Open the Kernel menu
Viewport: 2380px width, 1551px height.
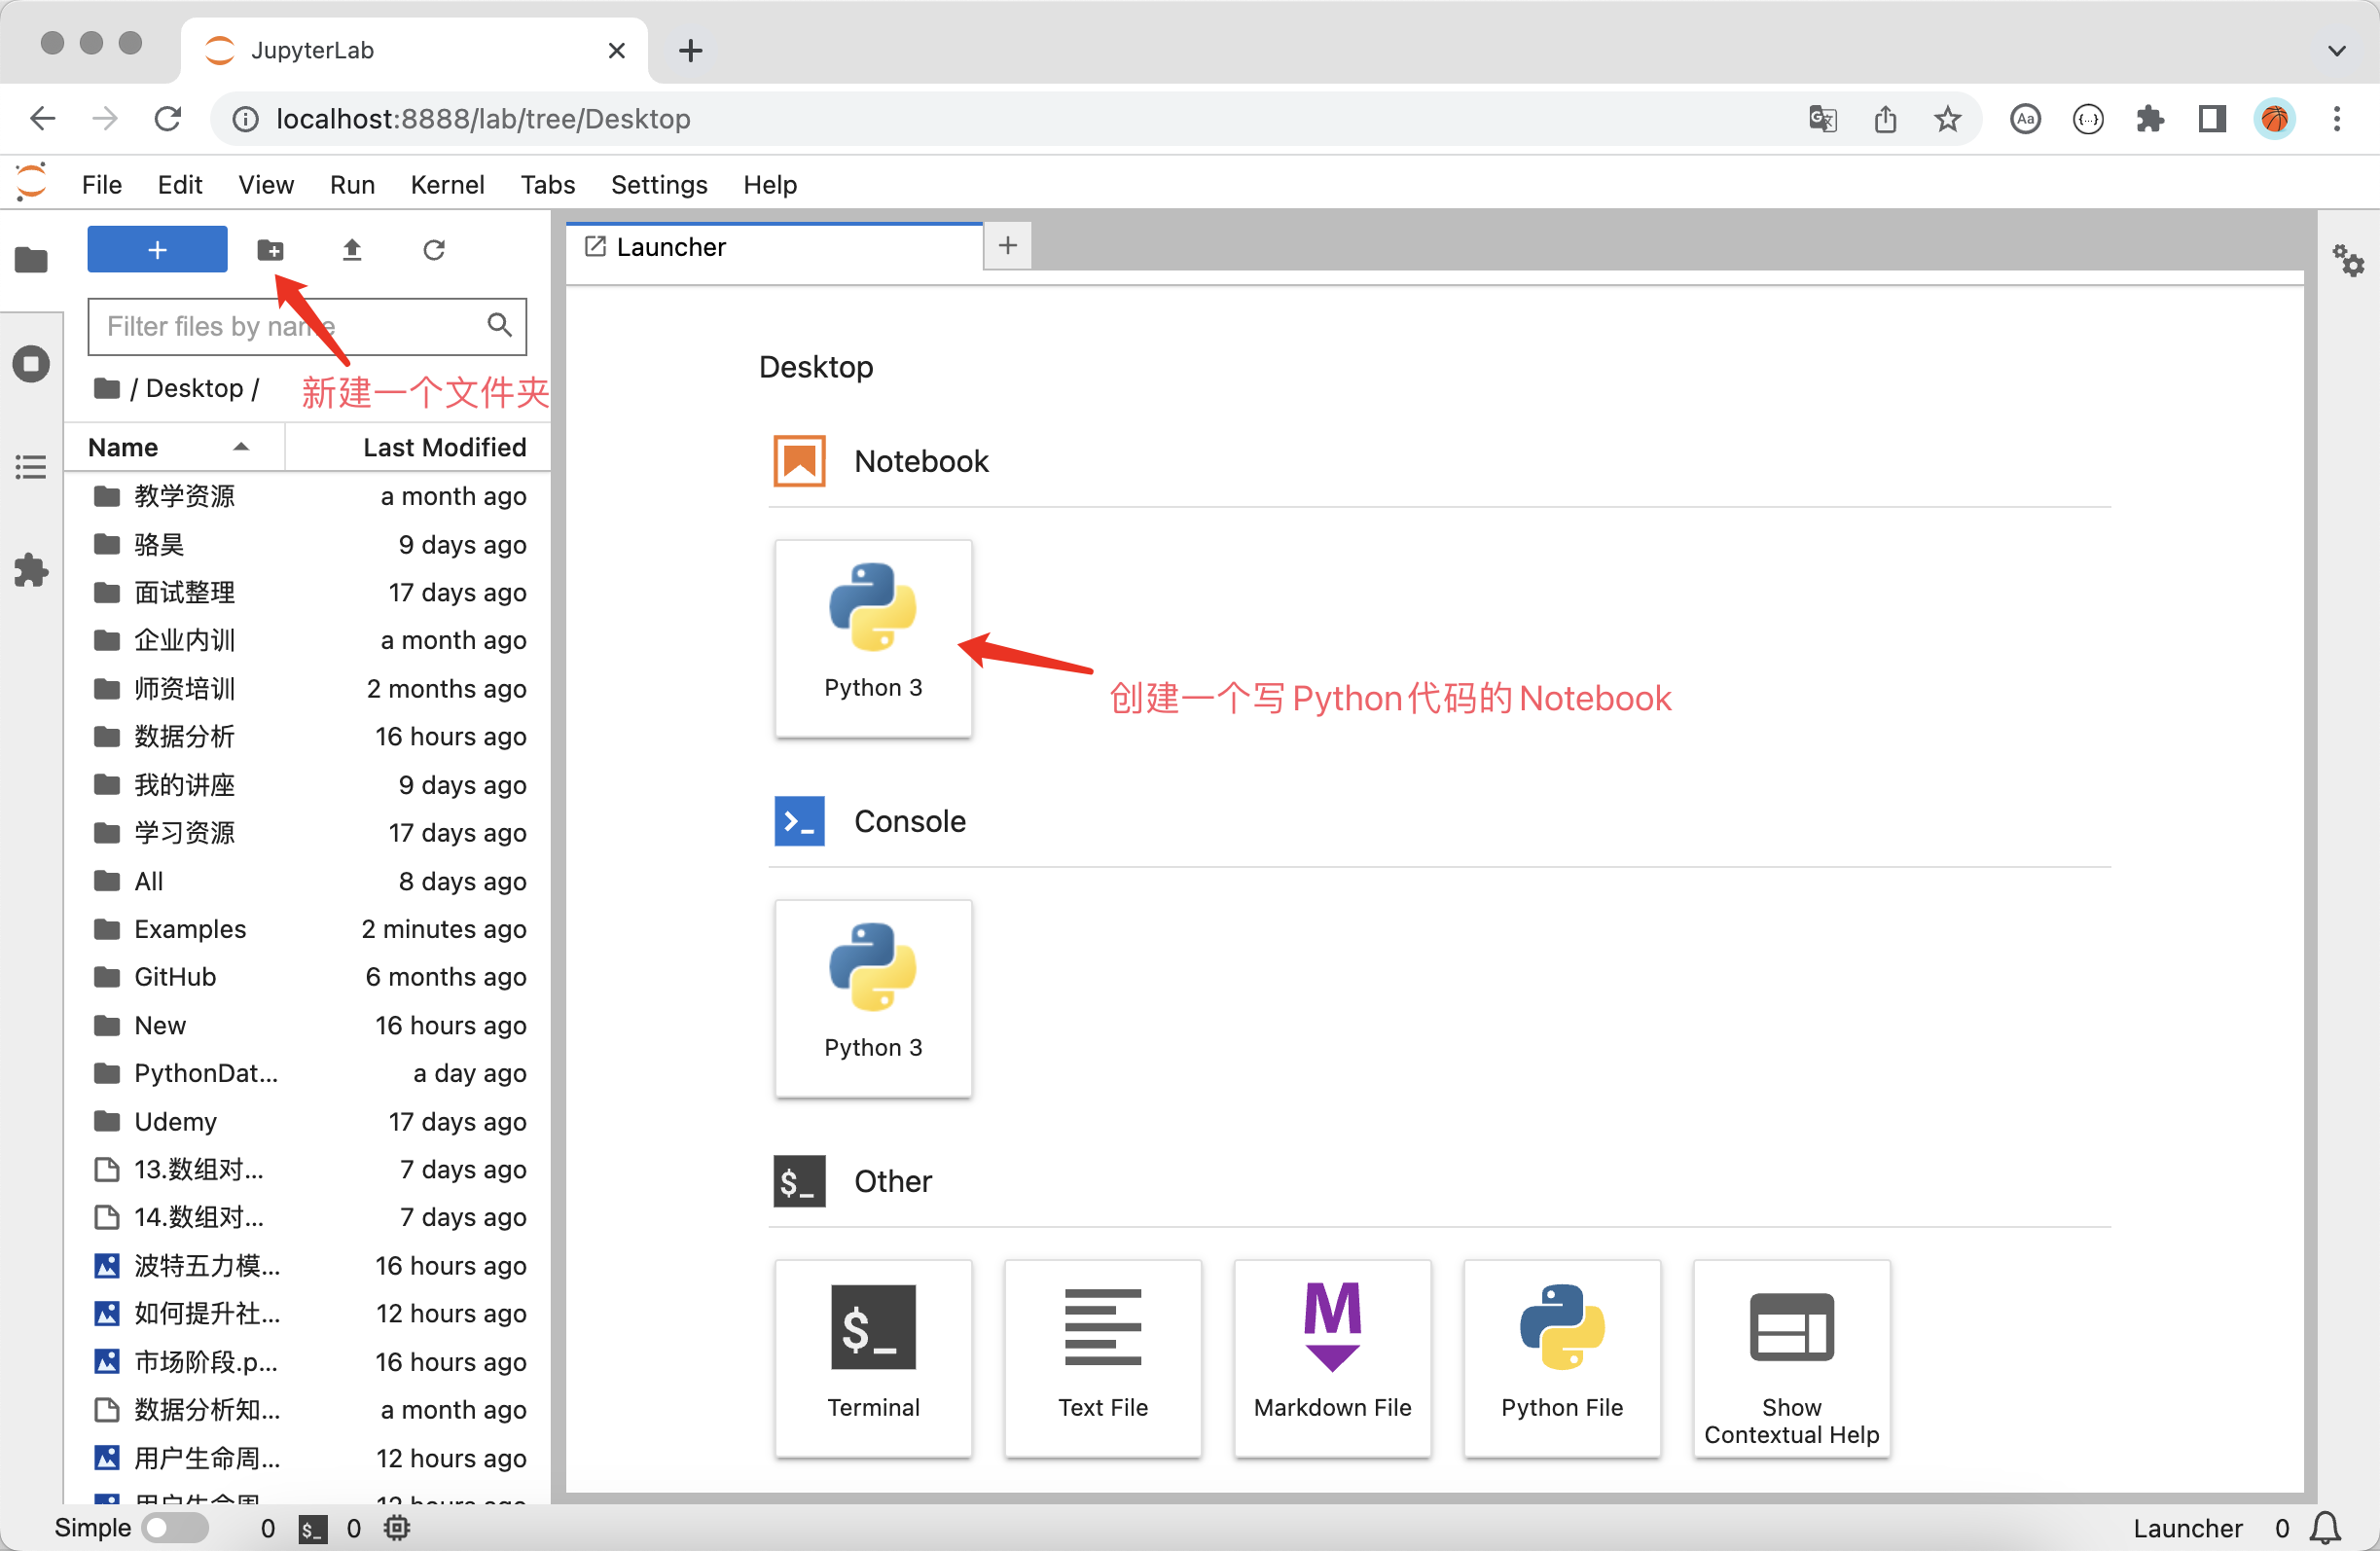pos(447,184)
